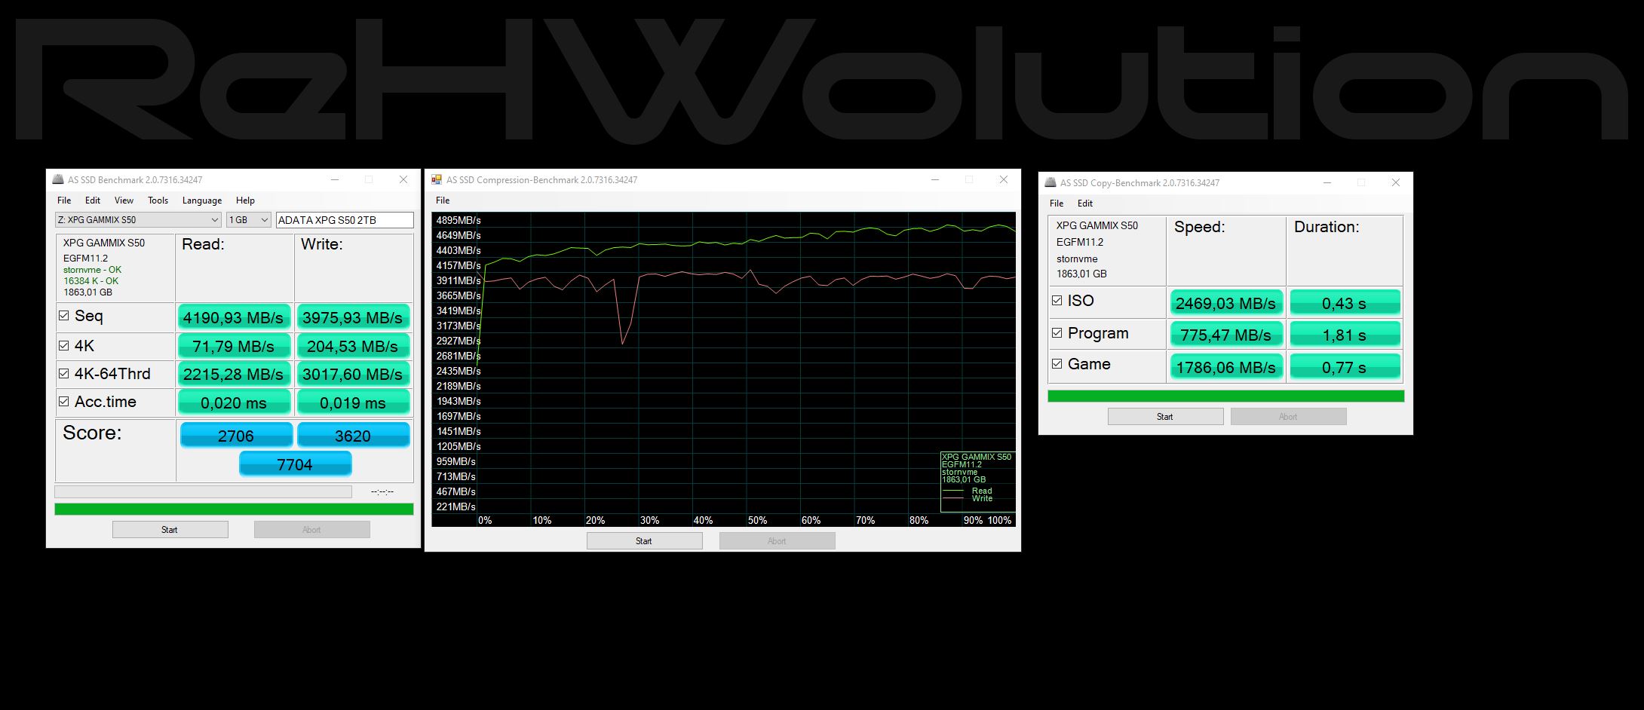Image resolution: width=1644 pixels, height=710 pixels.
Task: Click the 4895MB/s axis label
Action: click(459, 220)
